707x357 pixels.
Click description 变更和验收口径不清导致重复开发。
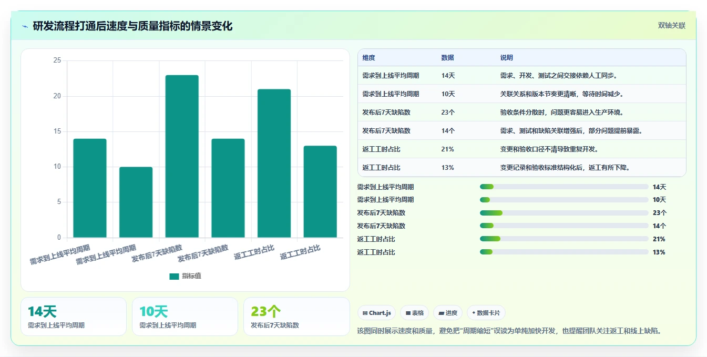click(549, 149)
